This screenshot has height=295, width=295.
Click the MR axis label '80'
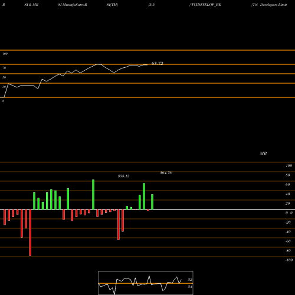[x=287, y=175]
